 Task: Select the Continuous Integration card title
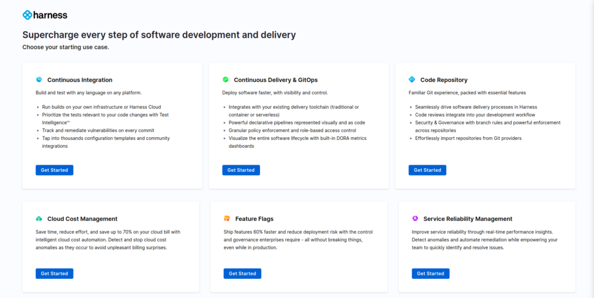(80, 80)
